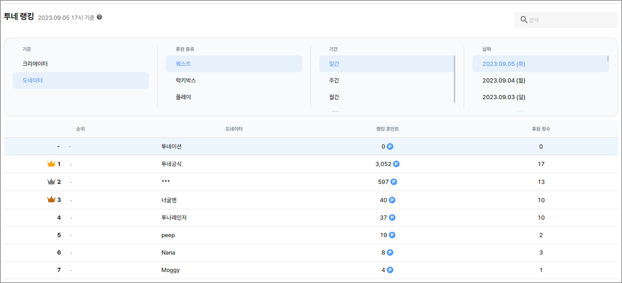Screen dimensions: 622x283
Task: Click the point icon beside 3,052
Action: (396, 164)
